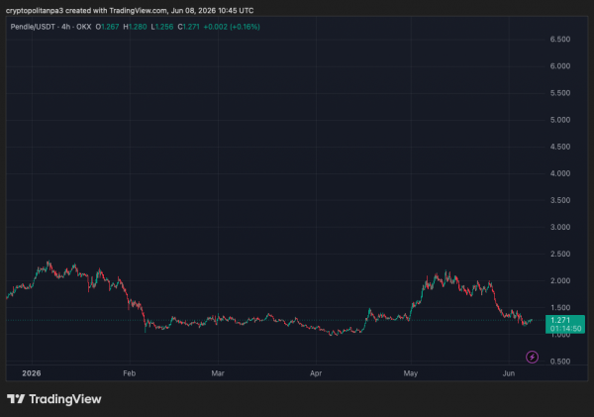
Task: Click the Jun time axis label
Action: click(509, 373)
